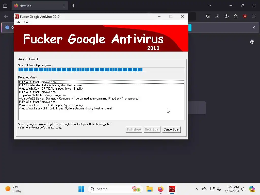
Task: Click the OneDrive cloud tray icon
Action: point(204,189)
